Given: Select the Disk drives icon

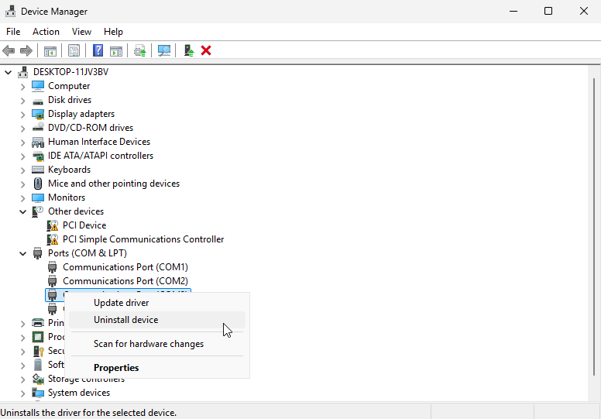Looking at the screenshot, I should click(x=38, y=101).
